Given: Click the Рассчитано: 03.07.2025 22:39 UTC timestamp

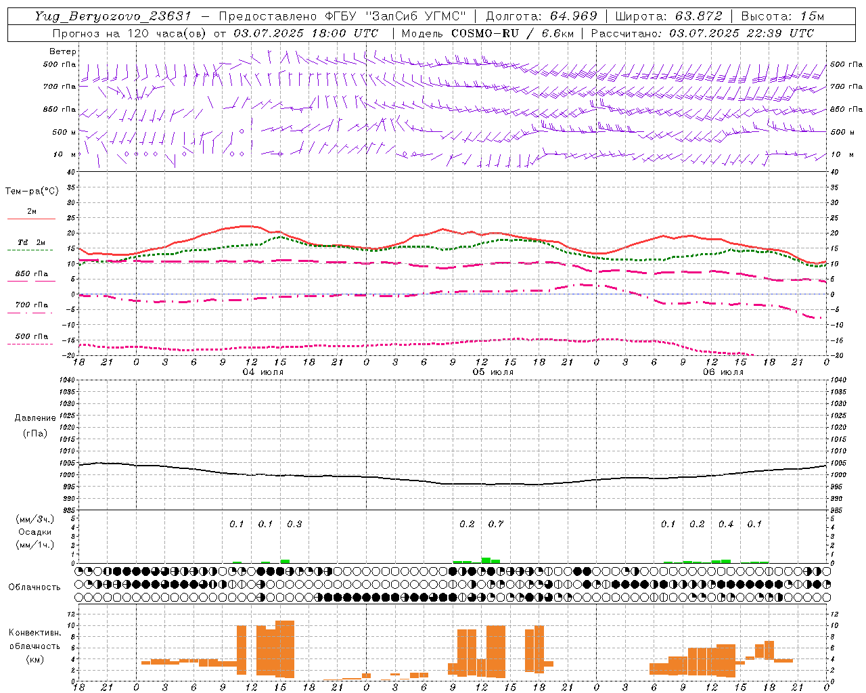Looking at the screenshot, I should coord(702,33).
